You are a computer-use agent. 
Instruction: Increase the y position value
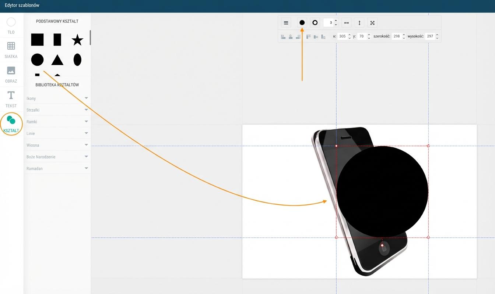(x=369, y=35)
